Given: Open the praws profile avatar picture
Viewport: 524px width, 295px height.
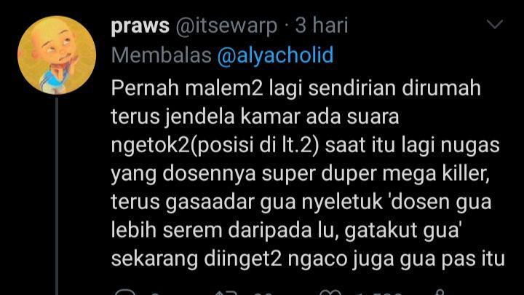Looking at the screenshot, I should coord(57,55).
